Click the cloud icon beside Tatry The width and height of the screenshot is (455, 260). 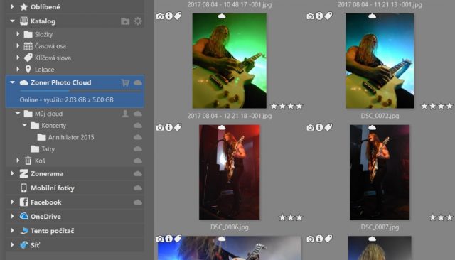(x=138, y=149)
